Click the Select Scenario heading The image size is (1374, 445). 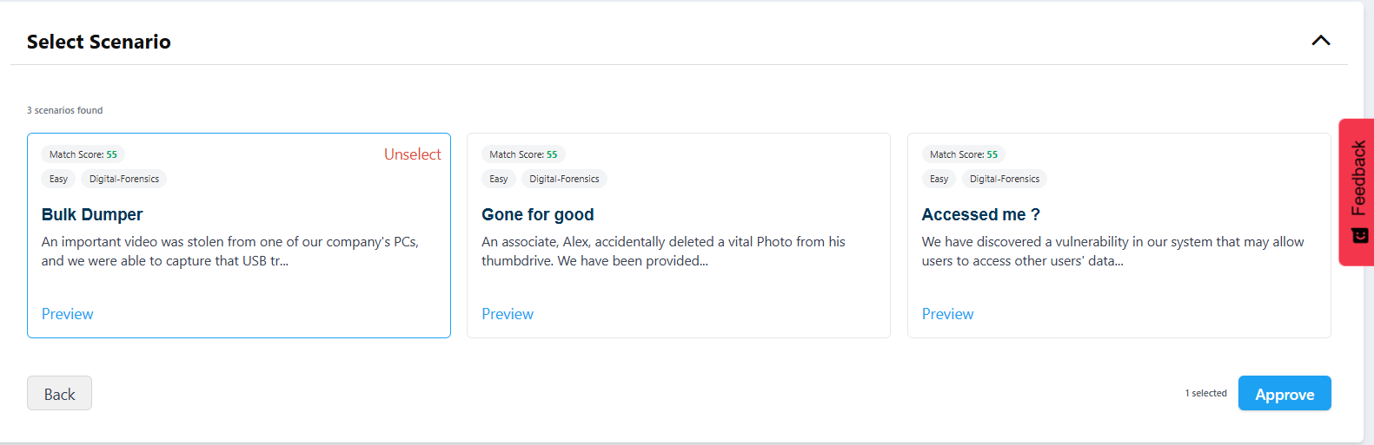coord(99,42)
